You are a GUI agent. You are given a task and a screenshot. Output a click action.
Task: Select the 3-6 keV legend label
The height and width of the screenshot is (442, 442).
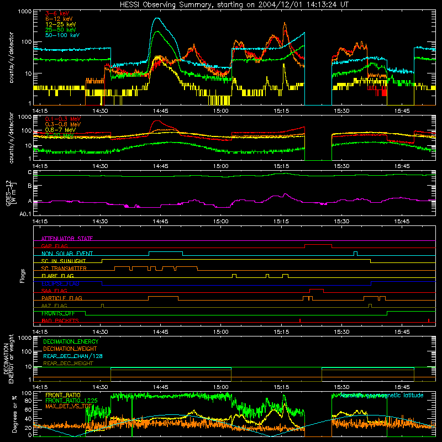57,13
